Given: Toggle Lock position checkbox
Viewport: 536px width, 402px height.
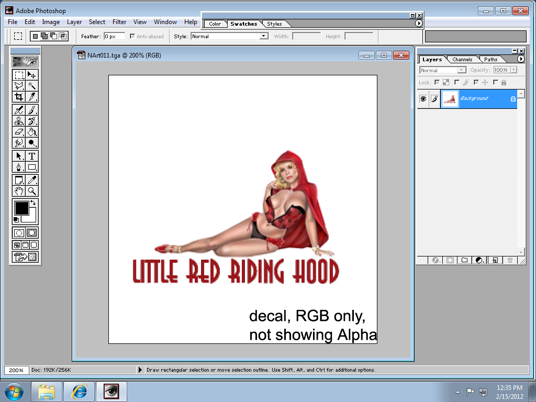Looking at the screenshot, I should 476,82.
